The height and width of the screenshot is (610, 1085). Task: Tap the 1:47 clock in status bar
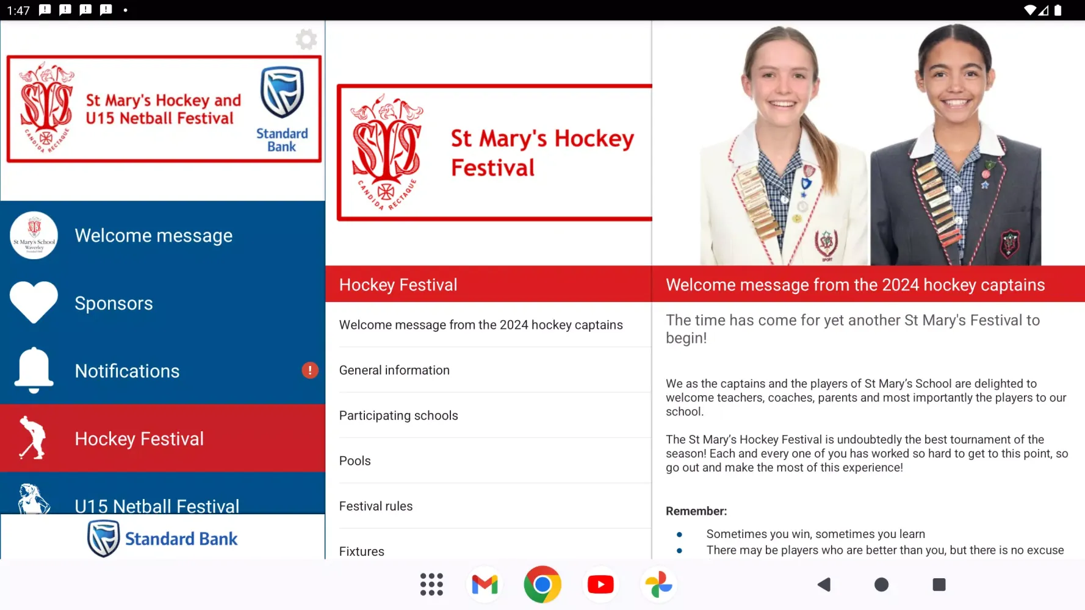coord(18,10)
